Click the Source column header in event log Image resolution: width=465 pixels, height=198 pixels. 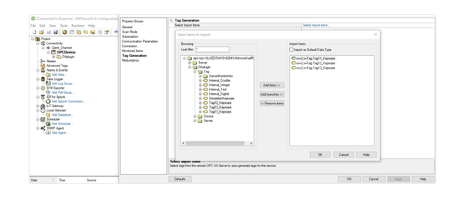click(92, 180)
